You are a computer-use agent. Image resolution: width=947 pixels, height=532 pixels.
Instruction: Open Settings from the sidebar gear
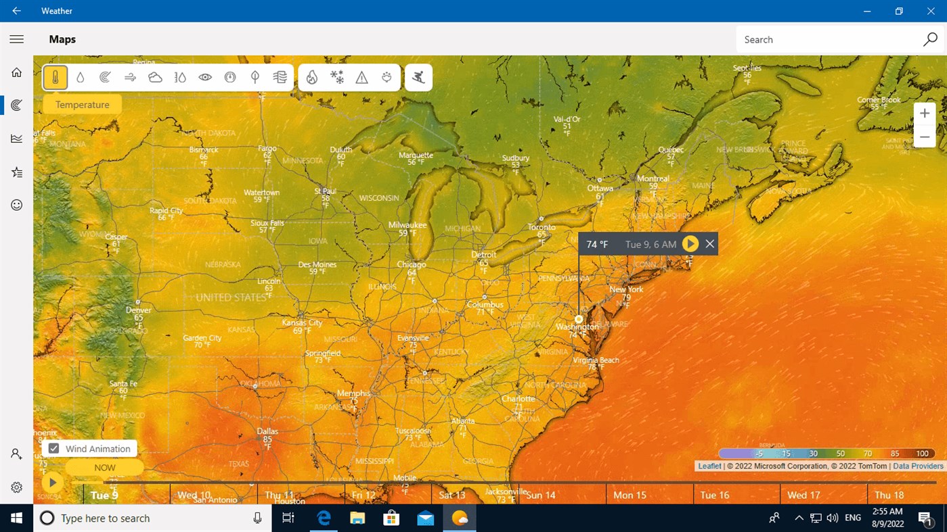pyautogui.click(x=16, y=486)
